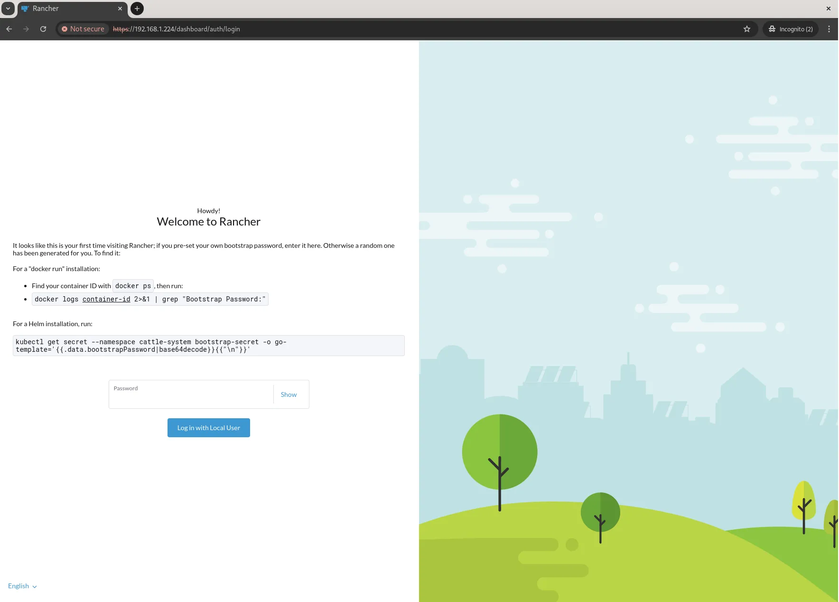Bookmark this page with star icon
The image size is (839, 602).
coord(747,29)
